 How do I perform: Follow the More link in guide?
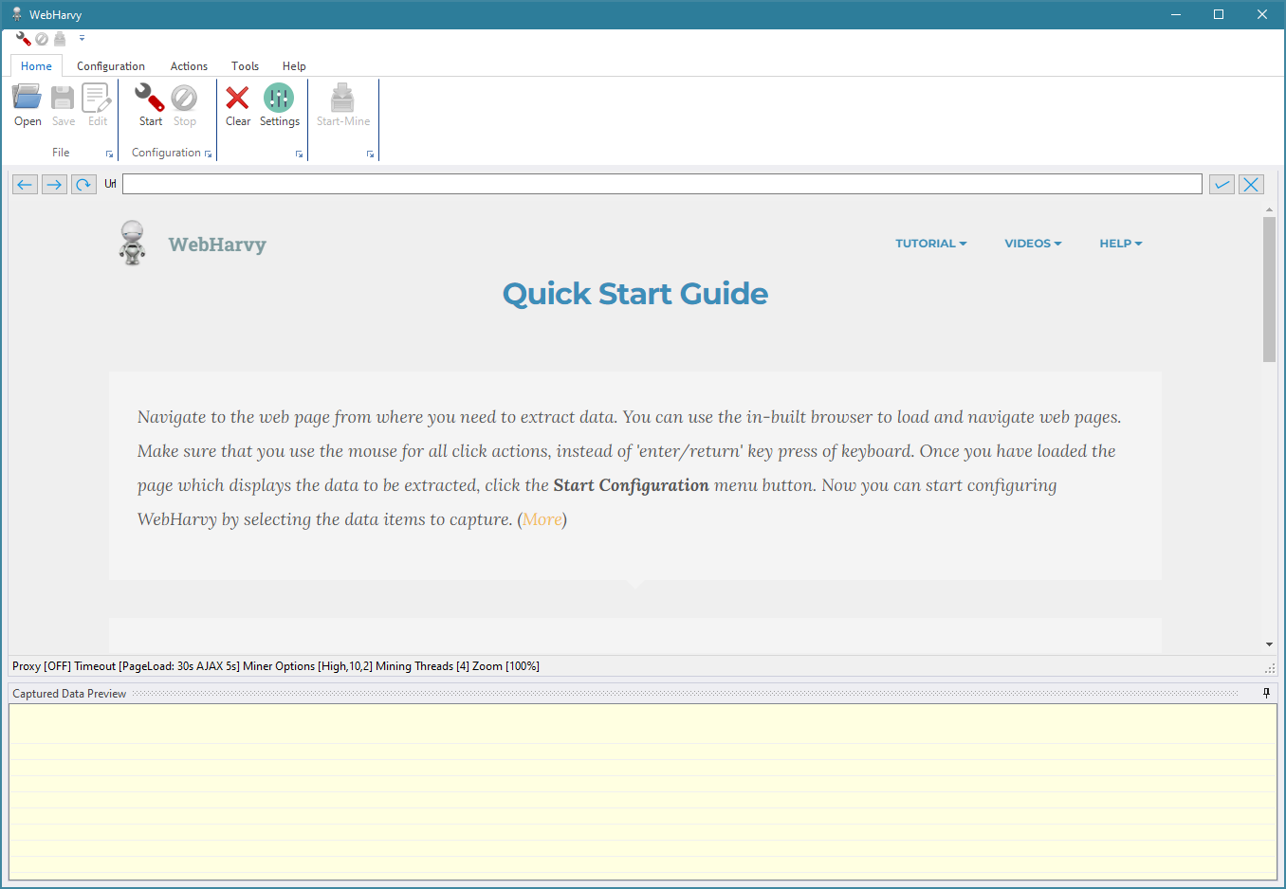tap(542, 519)
